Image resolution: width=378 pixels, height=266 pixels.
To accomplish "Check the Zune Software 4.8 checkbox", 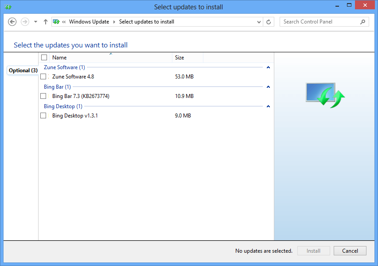I will tap(43, 77).
